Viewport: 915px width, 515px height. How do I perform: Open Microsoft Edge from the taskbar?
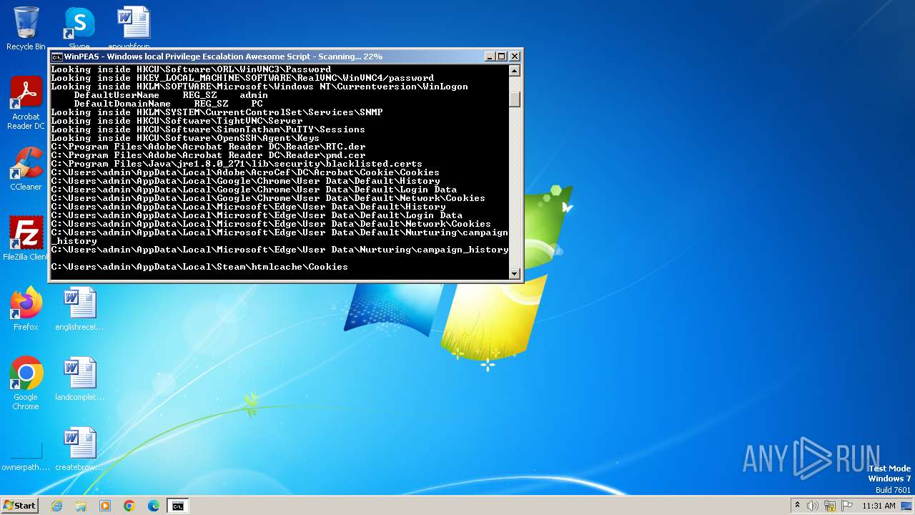(x=154, y=506)
